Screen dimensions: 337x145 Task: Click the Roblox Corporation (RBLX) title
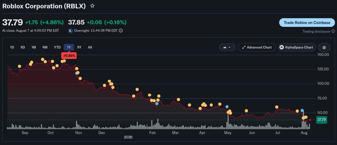[44, 6]
